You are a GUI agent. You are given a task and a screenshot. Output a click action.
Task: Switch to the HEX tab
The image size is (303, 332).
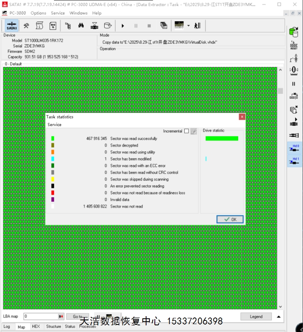(x=36, y=327)
